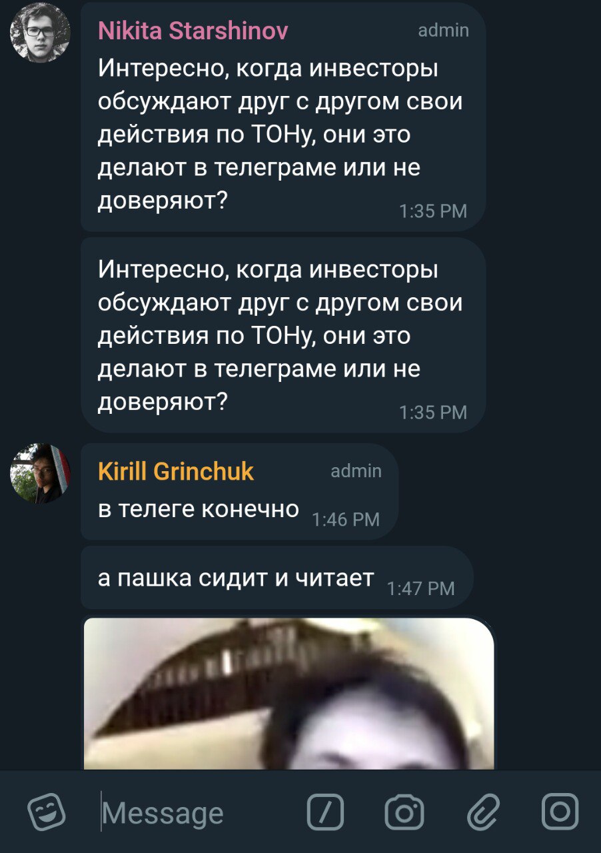This screenshot has height=853, width=601.
Task: Tap admin label on Nikita's message
Action: point(443,31)
